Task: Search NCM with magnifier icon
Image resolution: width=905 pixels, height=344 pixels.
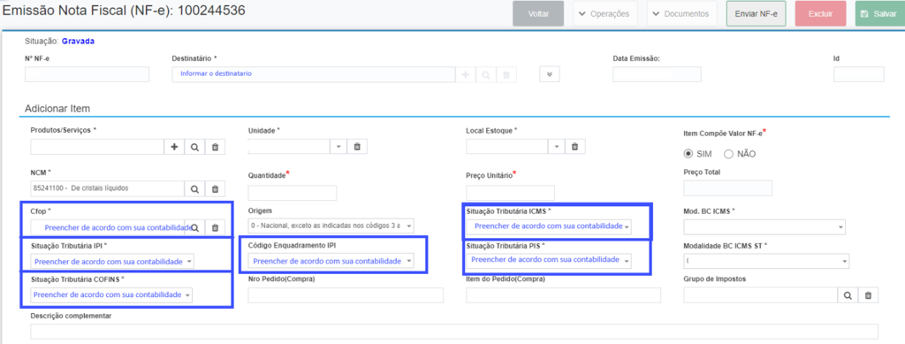Action: point(194,188)
